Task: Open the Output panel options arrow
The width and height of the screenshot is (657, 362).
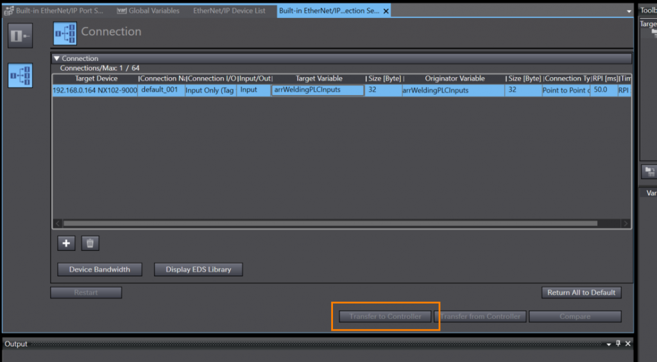Action: (x=608, y=344)
